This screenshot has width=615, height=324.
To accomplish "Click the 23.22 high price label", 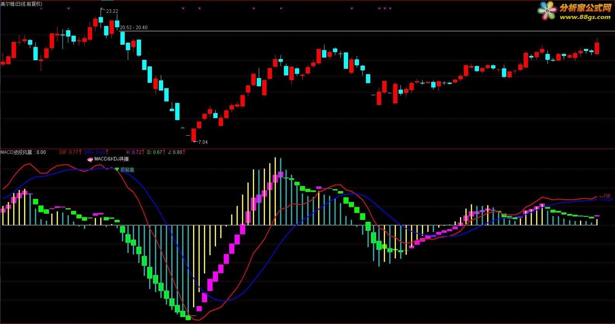I will point(112,11).
